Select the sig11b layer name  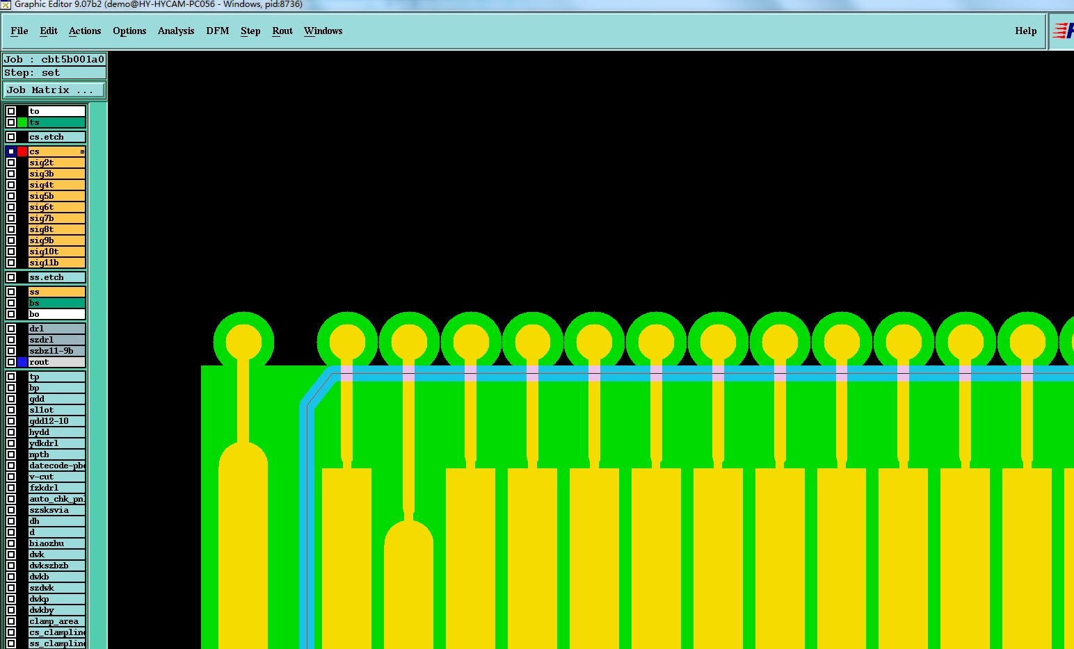57,263
